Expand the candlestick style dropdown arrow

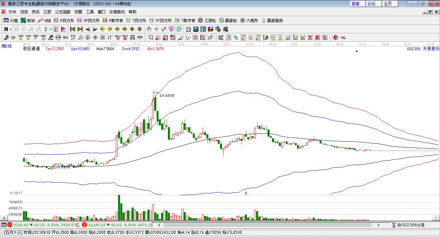point(50,29)
